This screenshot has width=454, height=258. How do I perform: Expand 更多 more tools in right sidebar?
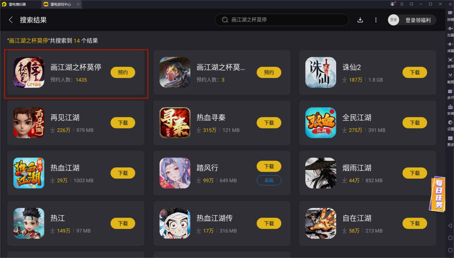[x=450, y=140]
